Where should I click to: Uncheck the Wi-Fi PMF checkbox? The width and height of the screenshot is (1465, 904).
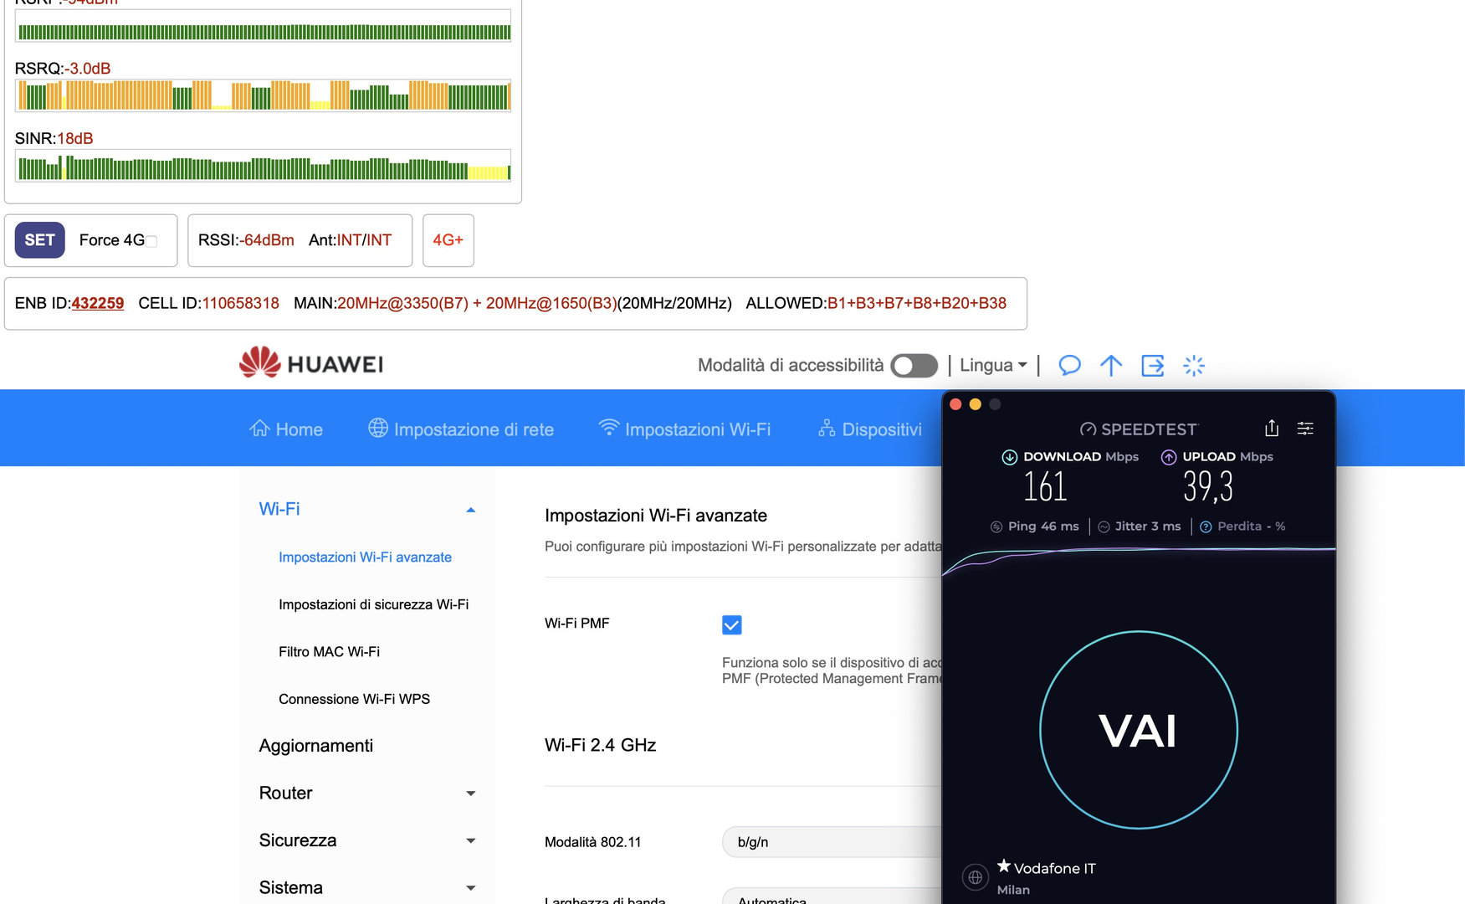pos(731,624)
